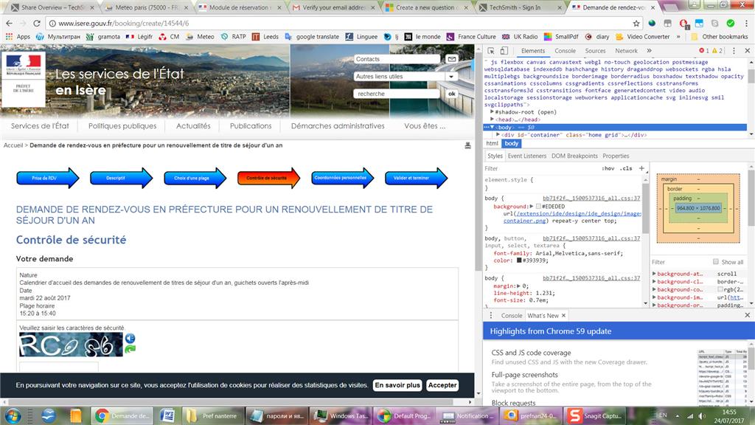Click the background-color rgb swatch in Computed
Screen dimensions: 755x425
click(720, 289)
